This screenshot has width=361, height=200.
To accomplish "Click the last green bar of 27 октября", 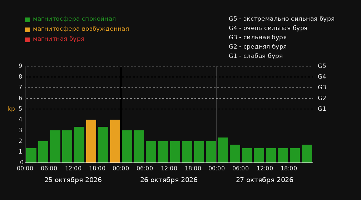I will pos(307,154).
